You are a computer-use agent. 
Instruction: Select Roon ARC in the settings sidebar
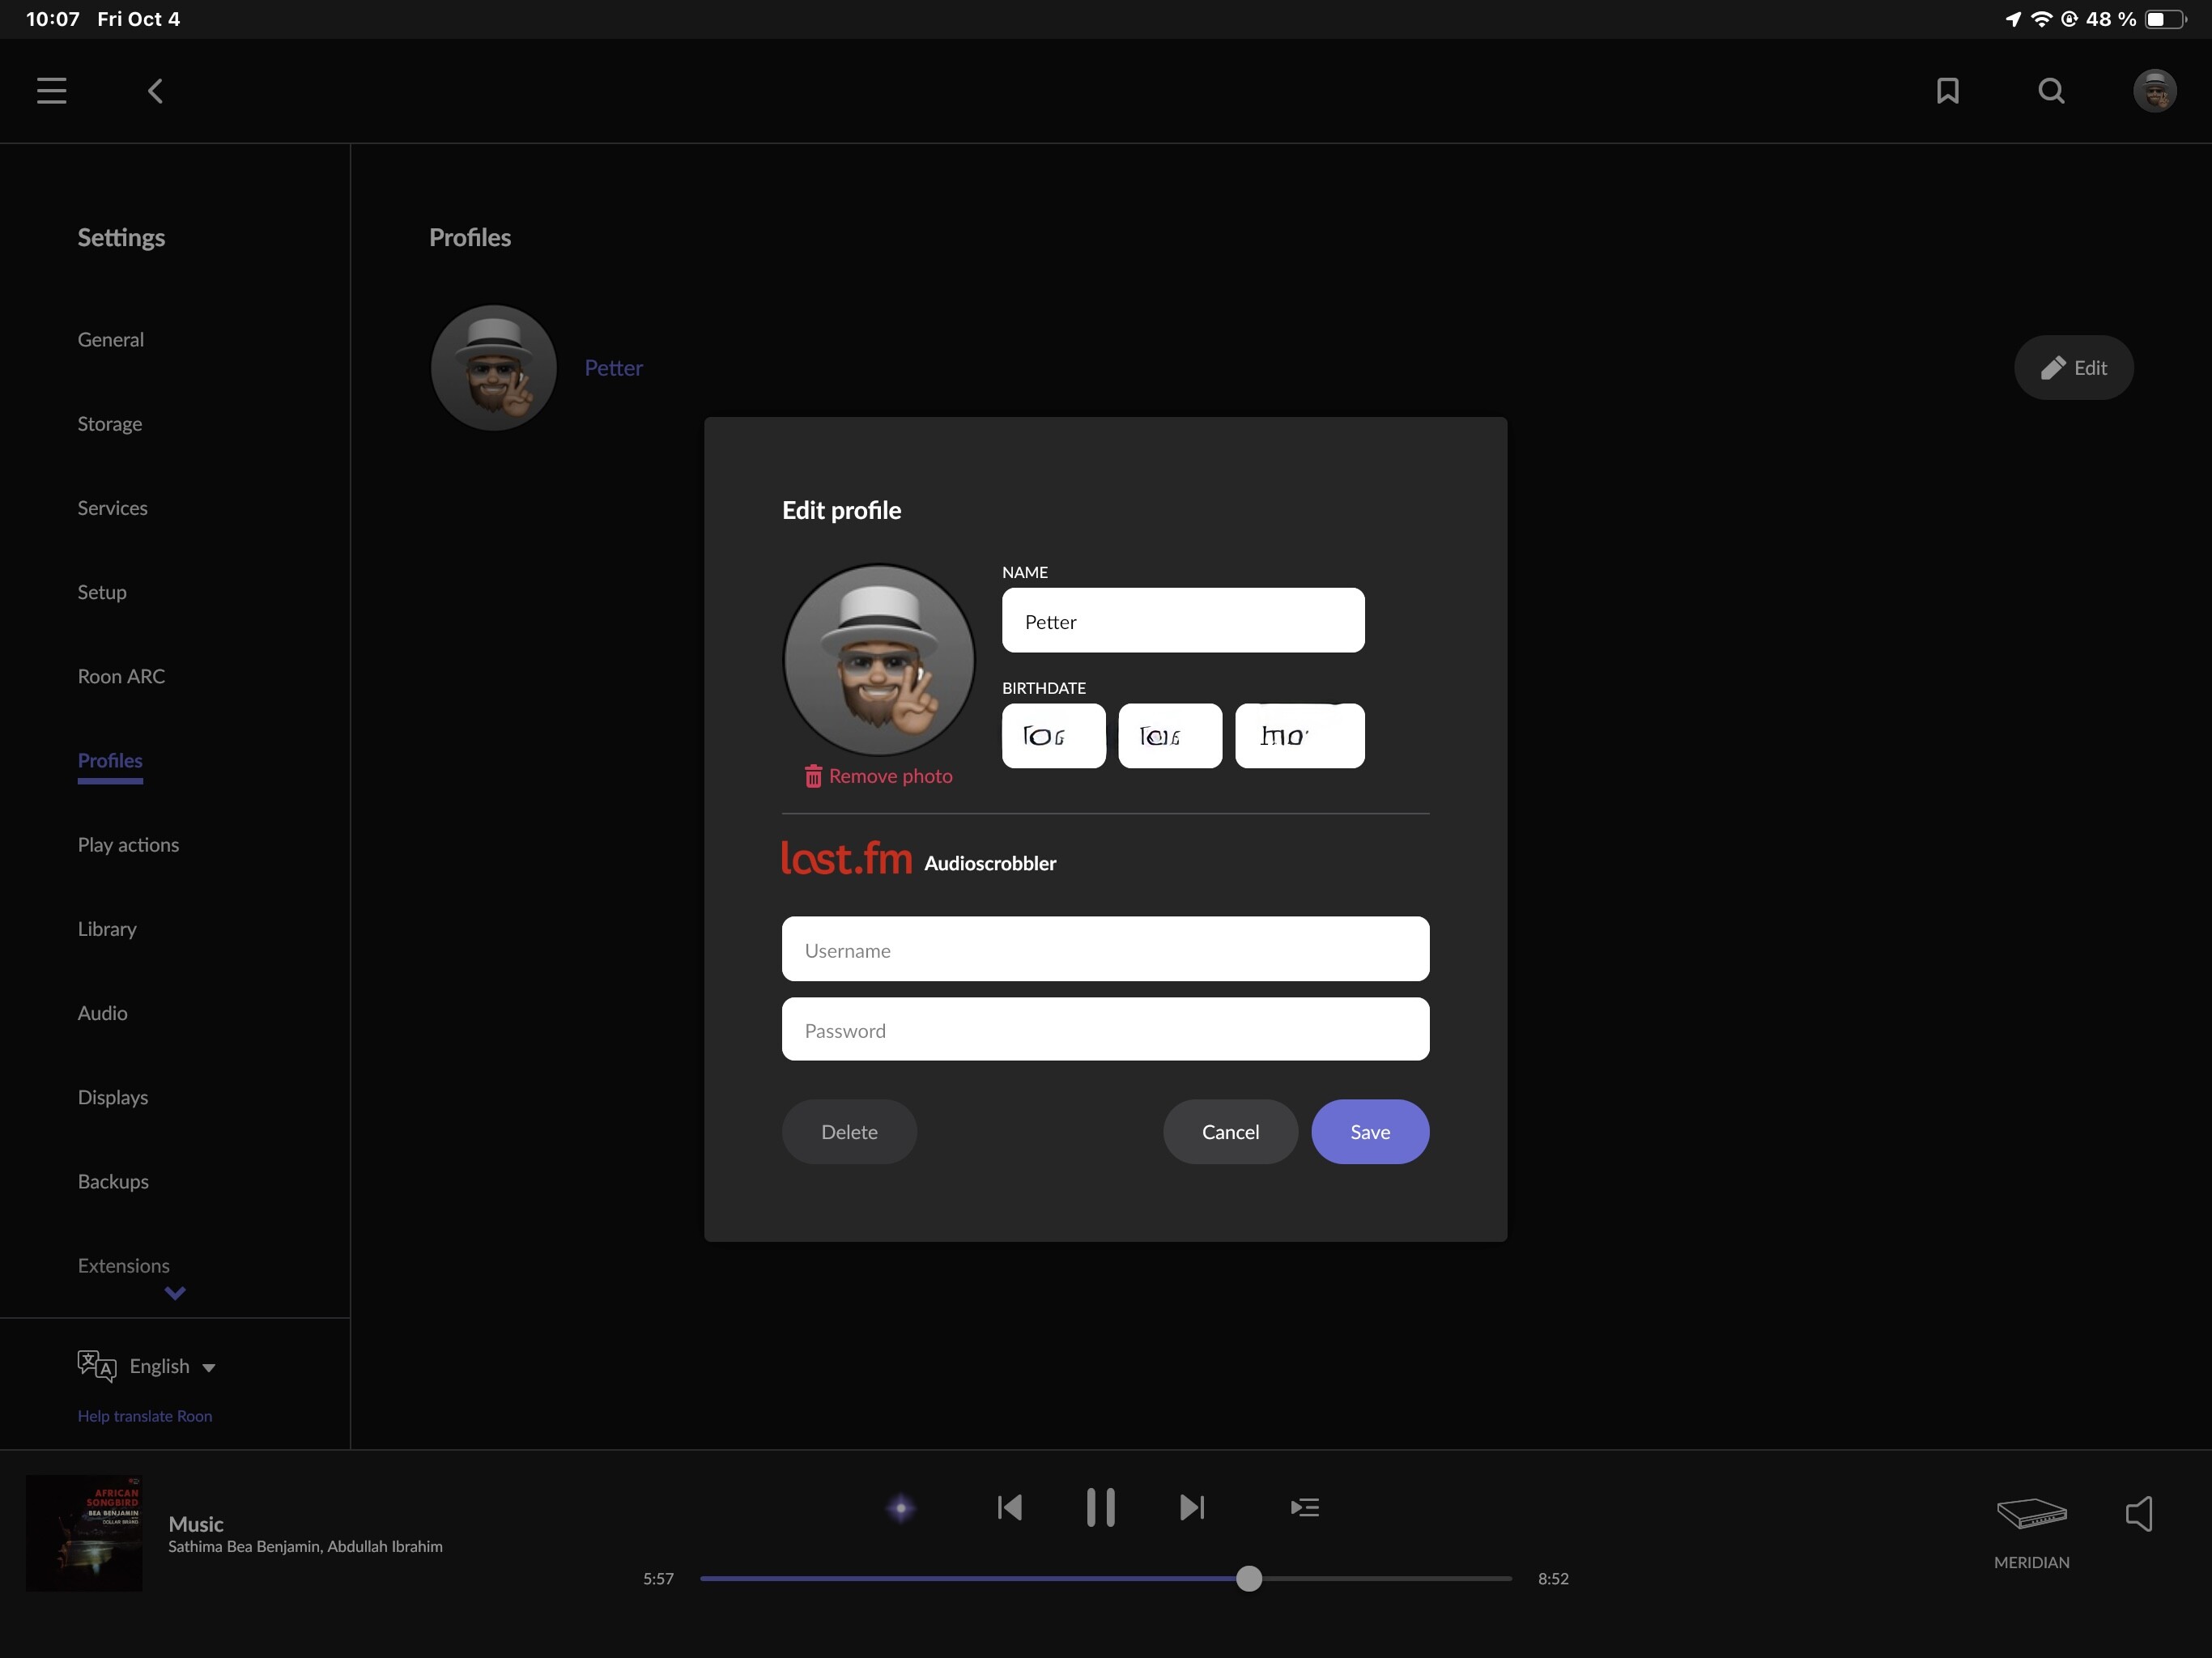pos(121,676)
